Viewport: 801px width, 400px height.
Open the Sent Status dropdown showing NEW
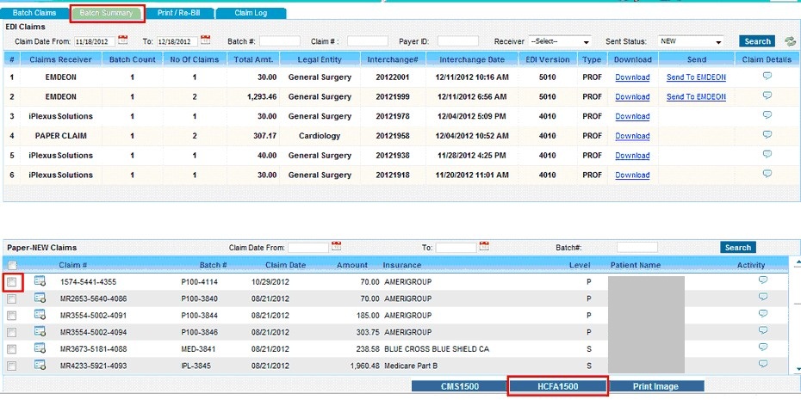pos(691,41)
